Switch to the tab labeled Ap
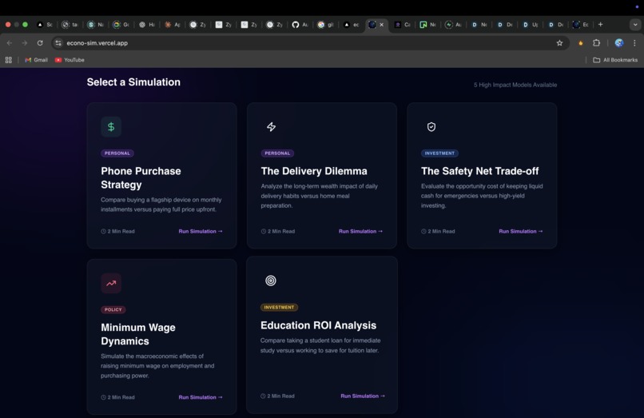The width and height of the screenshot is (644, 418). (x=173, y=25)
